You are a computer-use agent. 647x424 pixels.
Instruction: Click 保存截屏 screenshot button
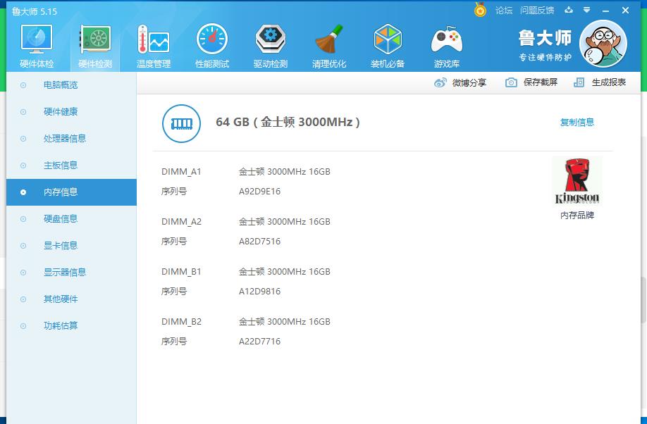pyautogui.click(x=531, y=82)
